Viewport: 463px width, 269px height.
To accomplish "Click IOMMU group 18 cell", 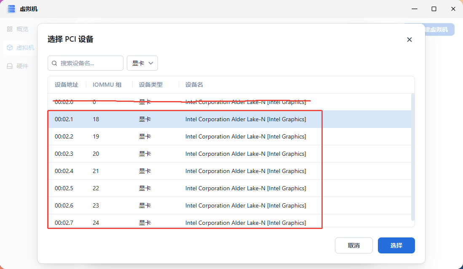I will (96, 119).
